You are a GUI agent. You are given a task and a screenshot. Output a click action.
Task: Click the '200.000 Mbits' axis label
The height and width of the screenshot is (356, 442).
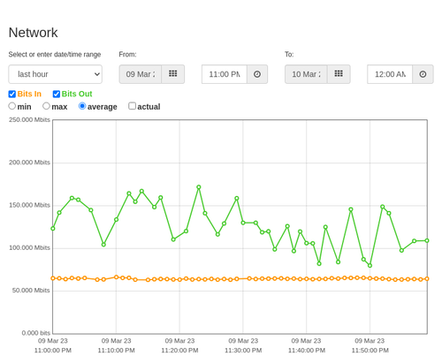(x=29, y=163)
